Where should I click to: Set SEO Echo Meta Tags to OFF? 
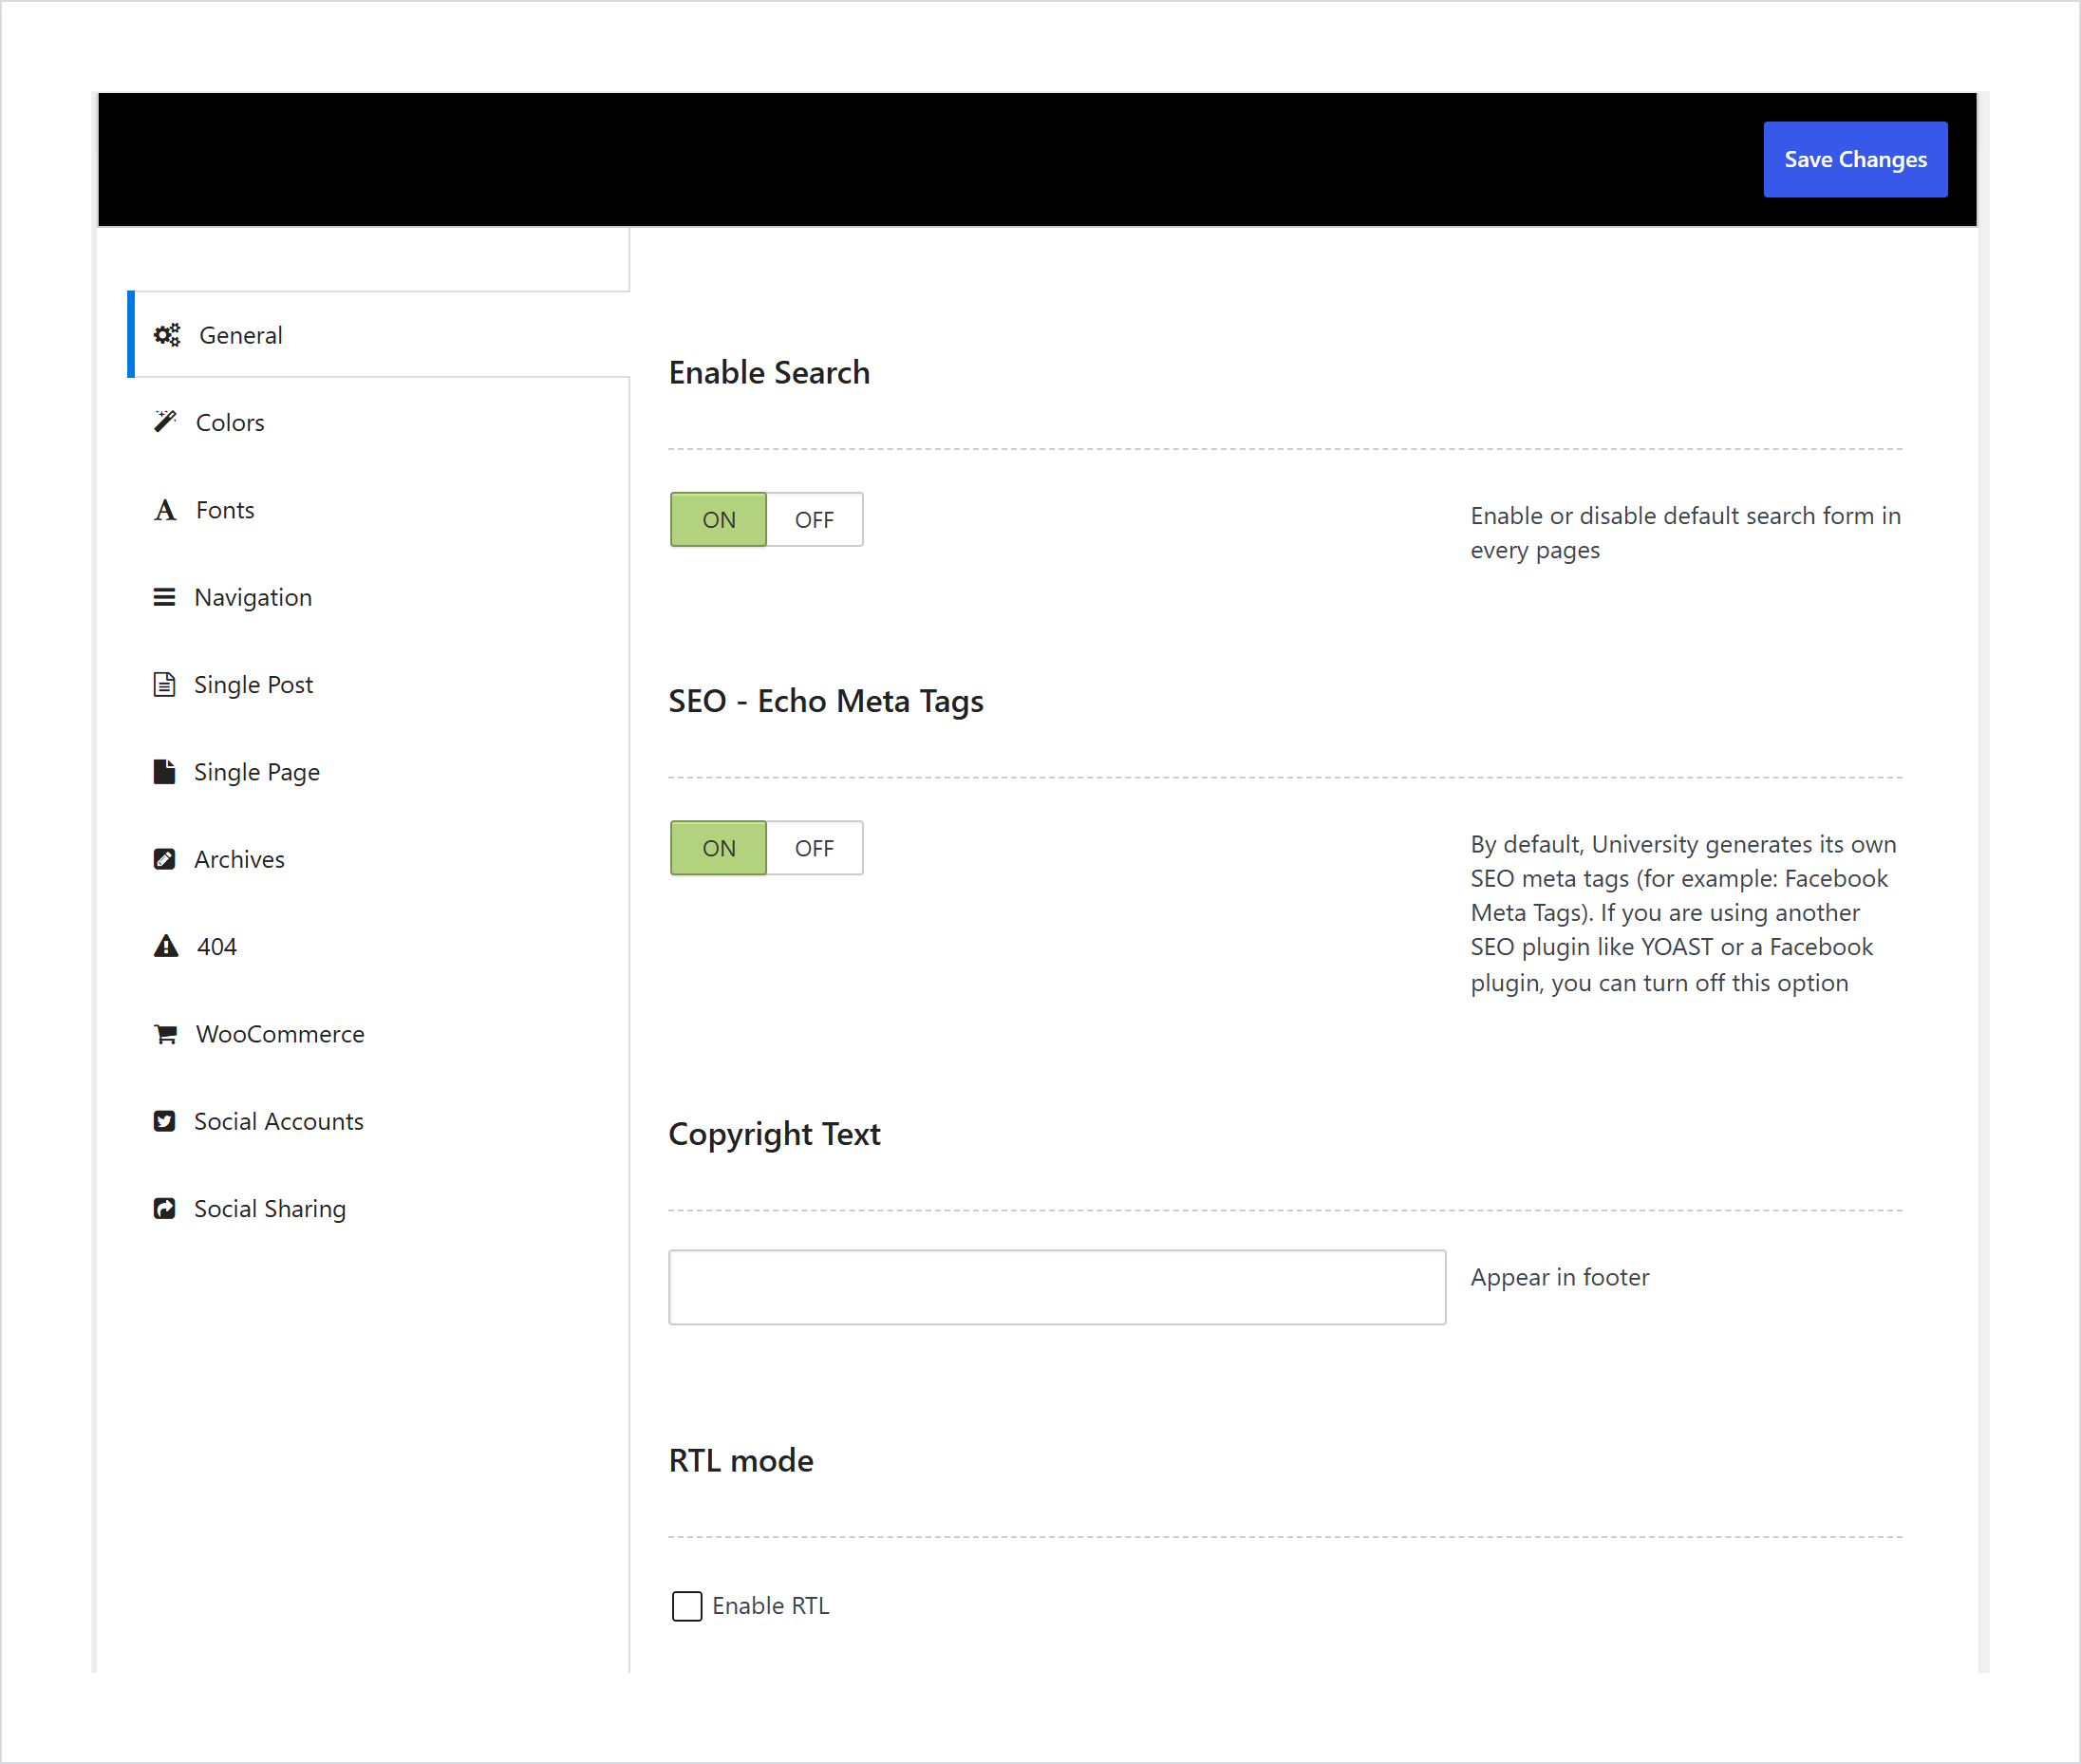point(815,848)
